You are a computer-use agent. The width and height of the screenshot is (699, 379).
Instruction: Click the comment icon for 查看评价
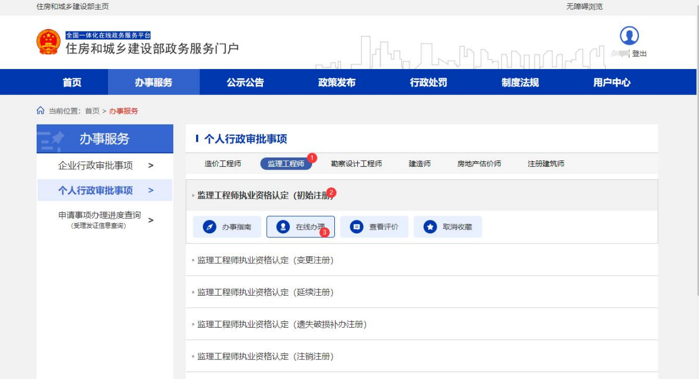357,227
